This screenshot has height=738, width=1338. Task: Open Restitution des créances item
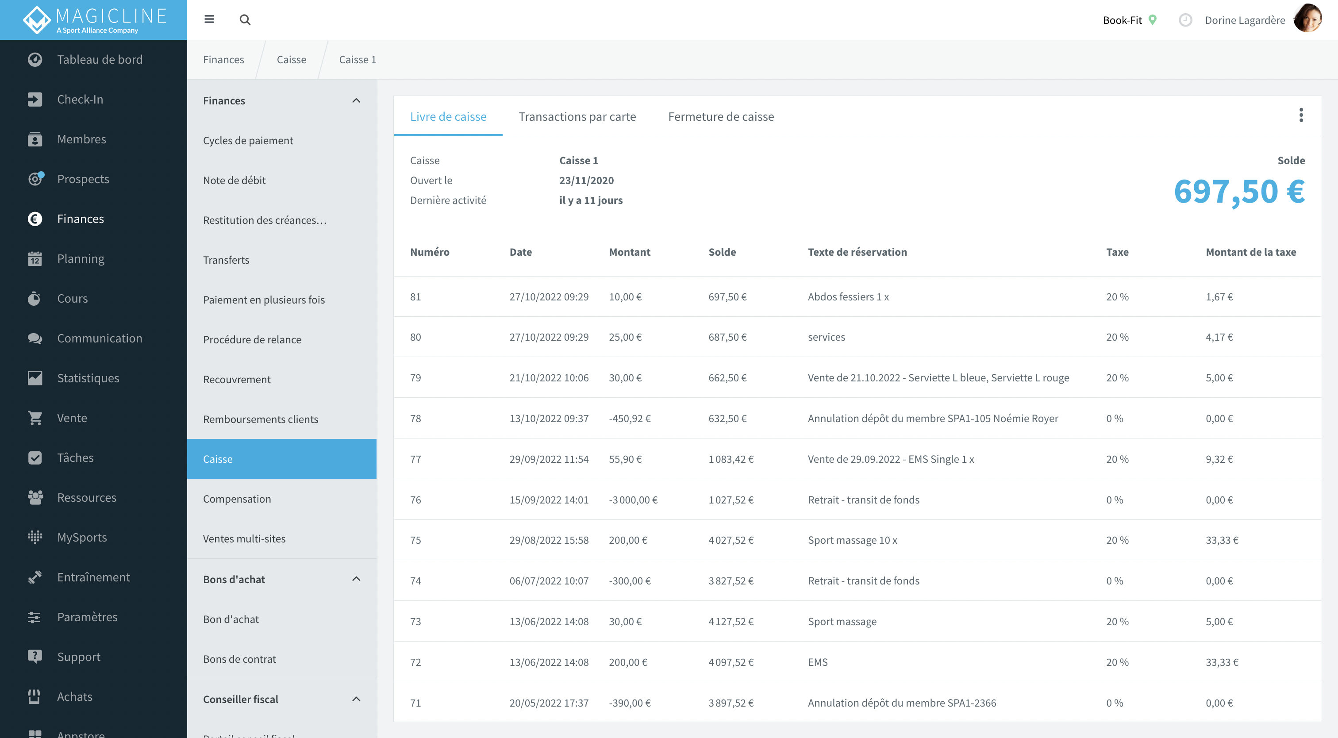282,220
